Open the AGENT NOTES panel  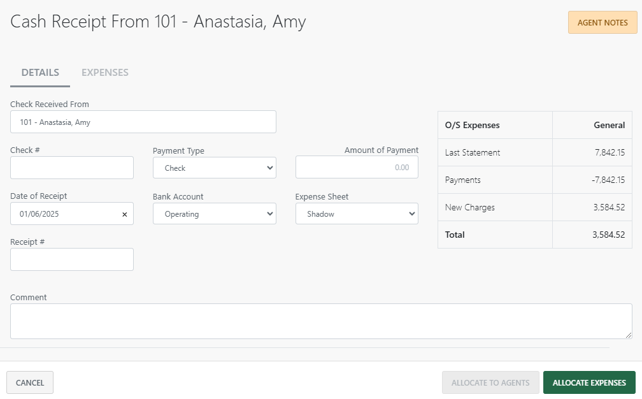pos(602,22)
